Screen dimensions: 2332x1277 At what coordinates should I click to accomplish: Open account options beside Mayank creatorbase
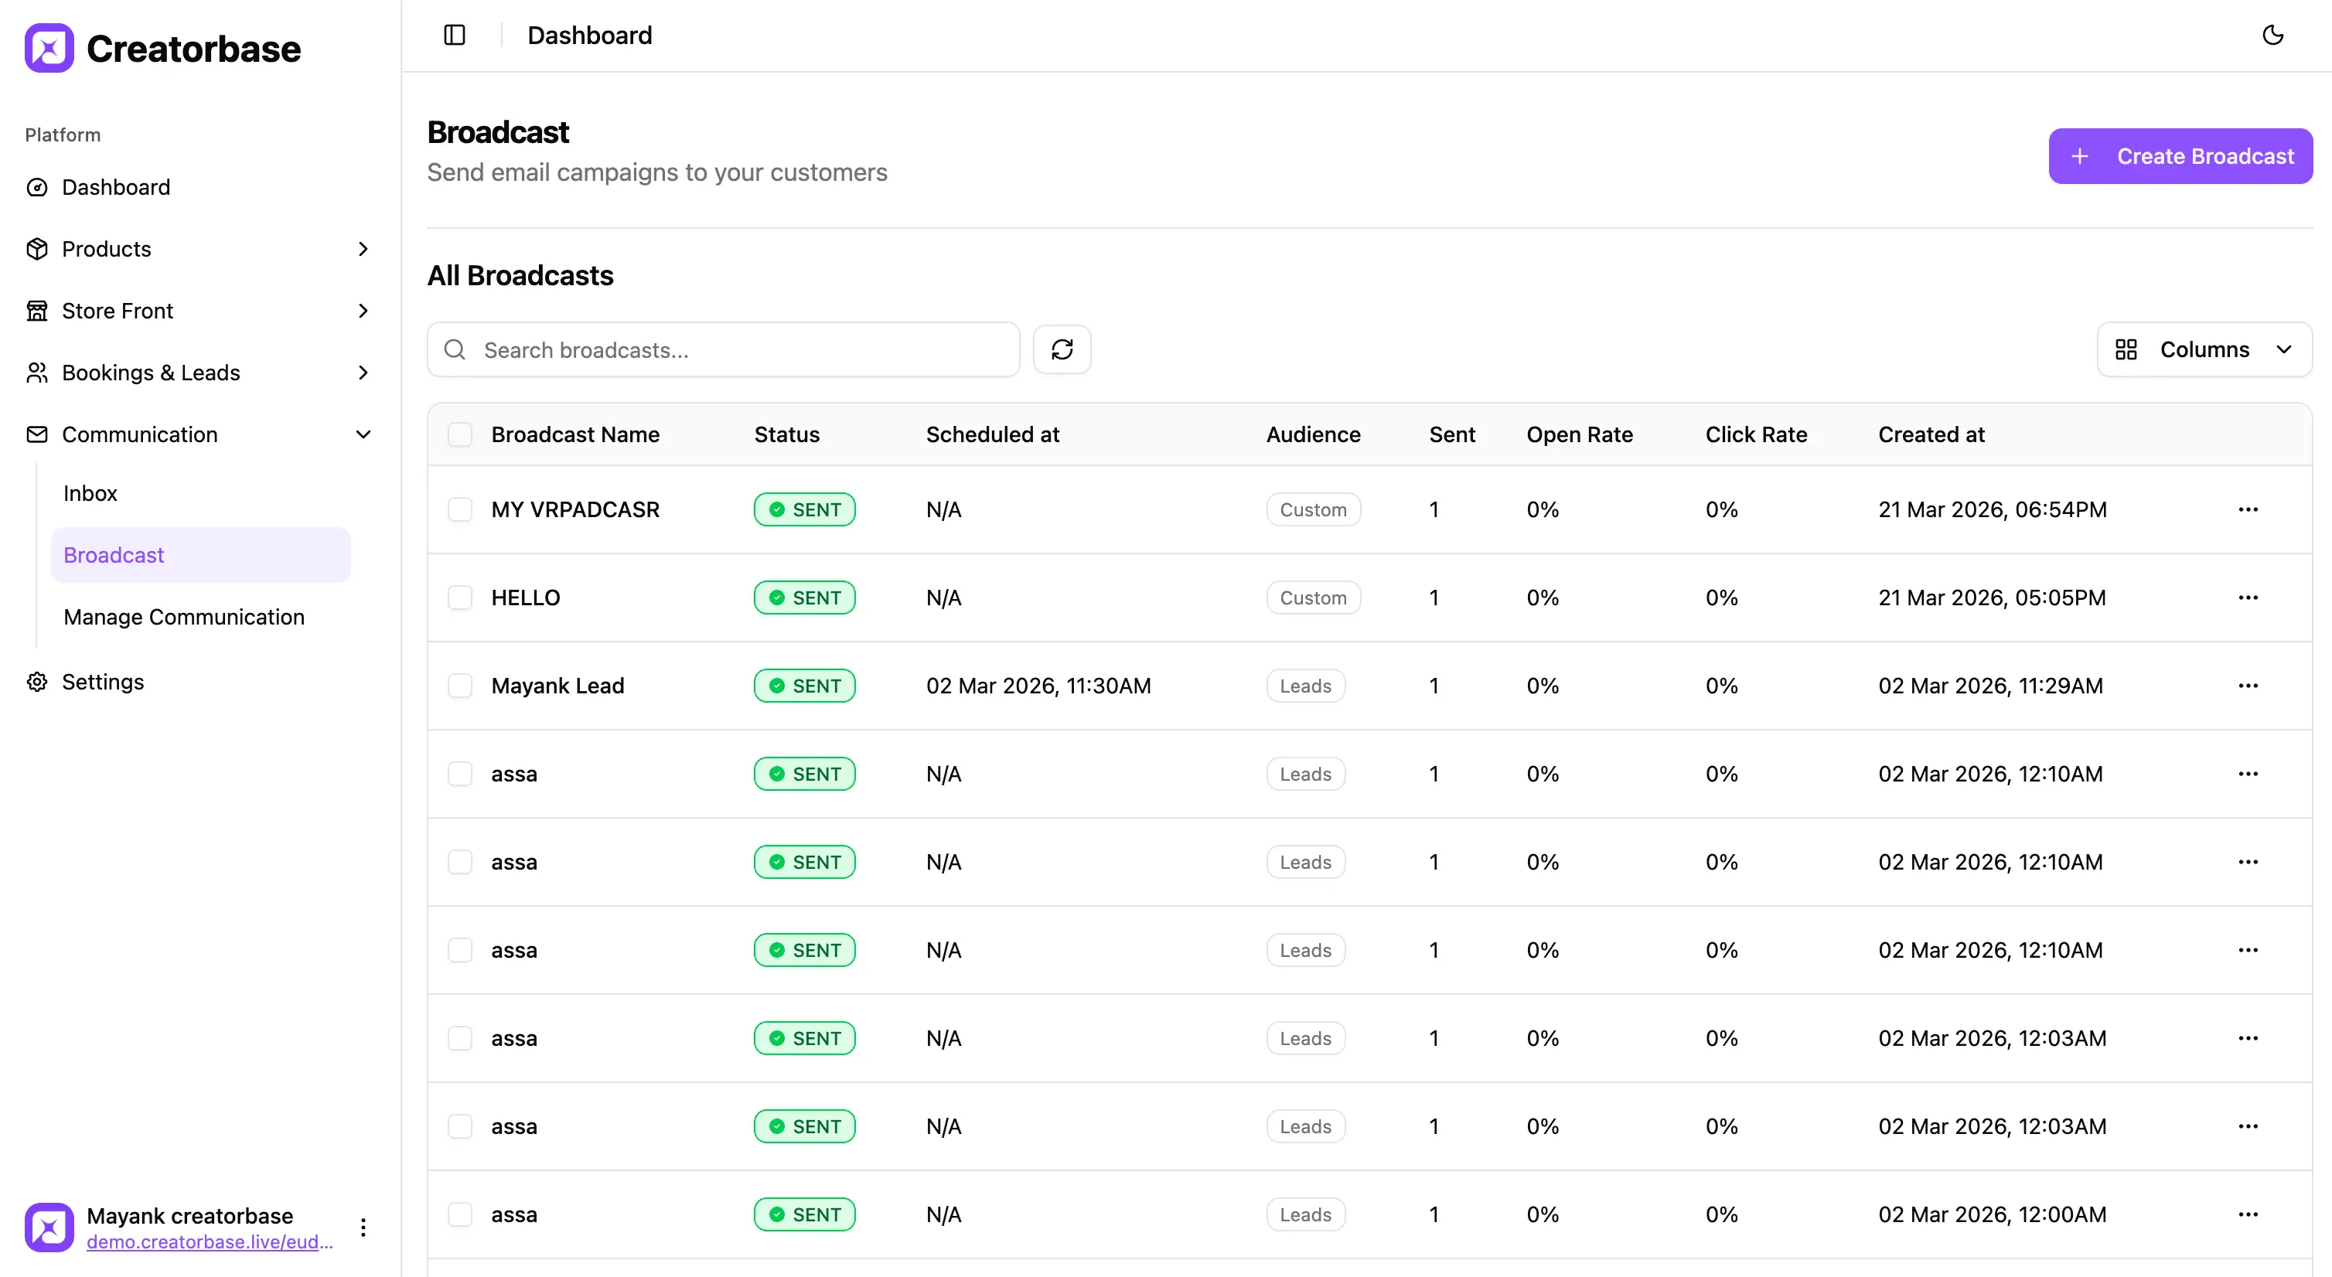click(363, 1228)
